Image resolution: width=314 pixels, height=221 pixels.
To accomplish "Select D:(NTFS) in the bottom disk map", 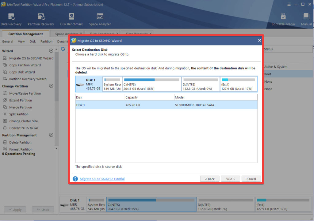I will coord(226,204).
